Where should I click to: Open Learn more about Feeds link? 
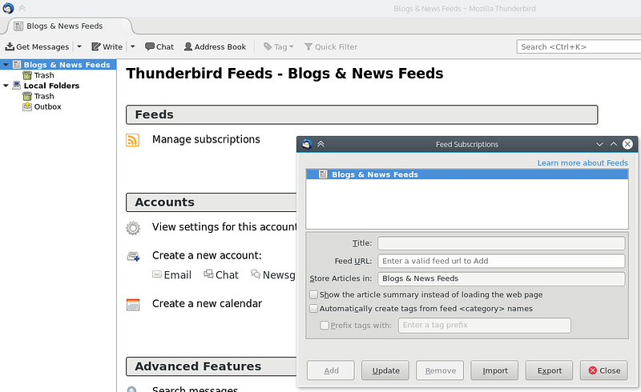[x=583, y=163]
